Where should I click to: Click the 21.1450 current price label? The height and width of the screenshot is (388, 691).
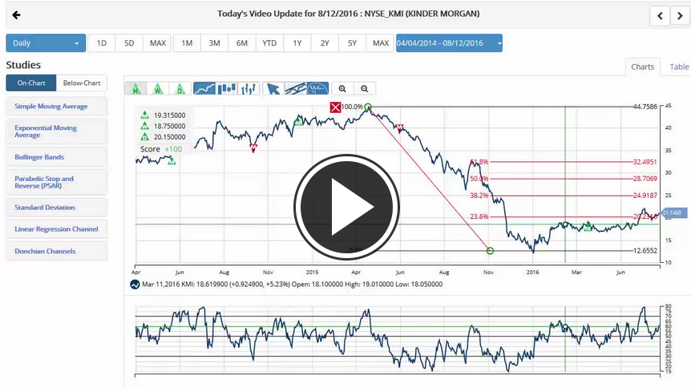[673, 213]
